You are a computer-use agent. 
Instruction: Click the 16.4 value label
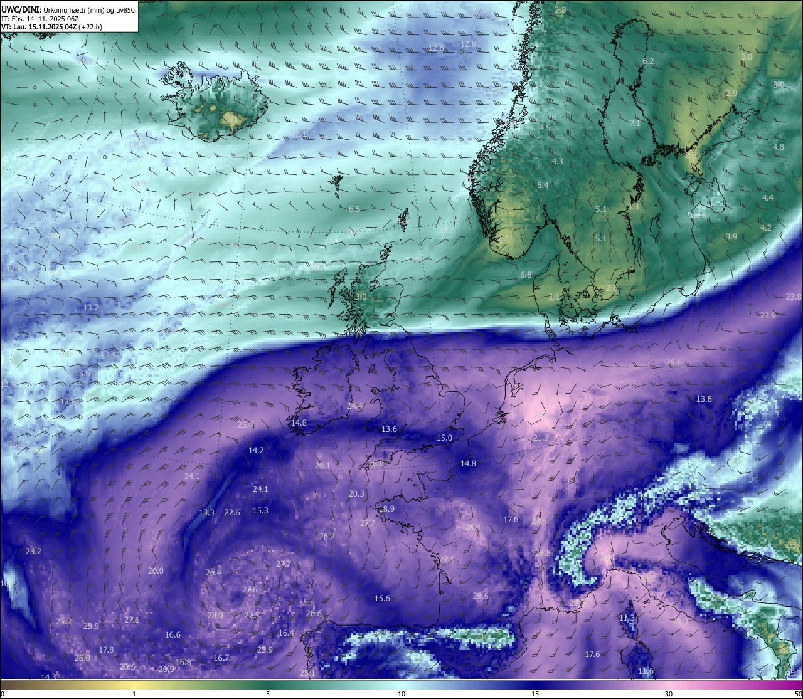286,633
